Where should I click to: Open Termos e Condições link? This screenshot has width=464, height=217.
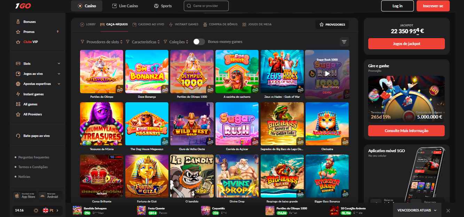click(x=33, y=167)
